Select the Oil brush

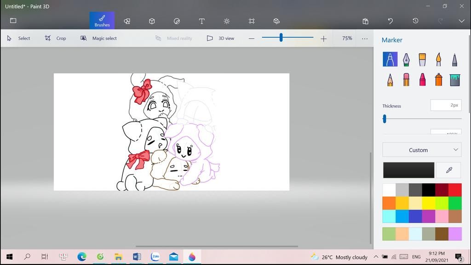pos(422,59)
